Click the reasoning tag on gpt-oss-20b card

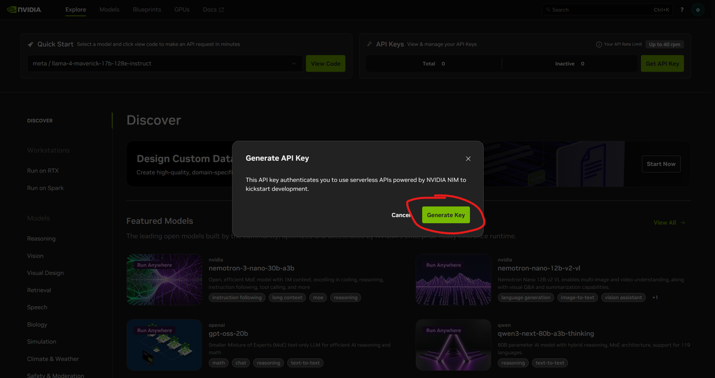point(268,363)
